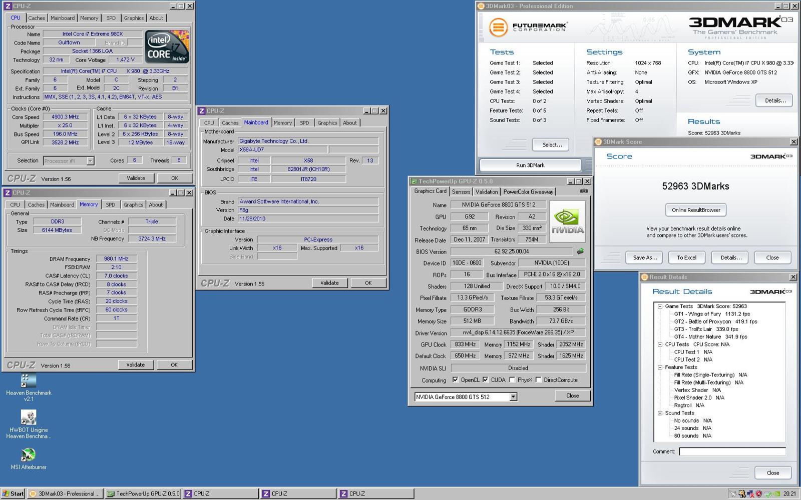The height and width of the screenshot is (500, 801).
Task: Select SPD tab in CPU-Z Mainboard window
Action: [x=304, y=122]
